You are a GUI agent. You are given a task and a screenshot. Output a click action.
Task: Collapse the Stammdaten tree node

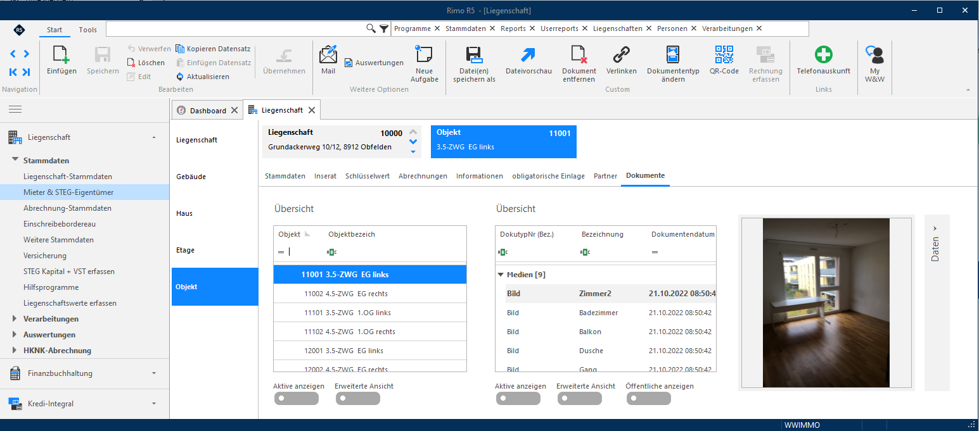pos(15,161)
